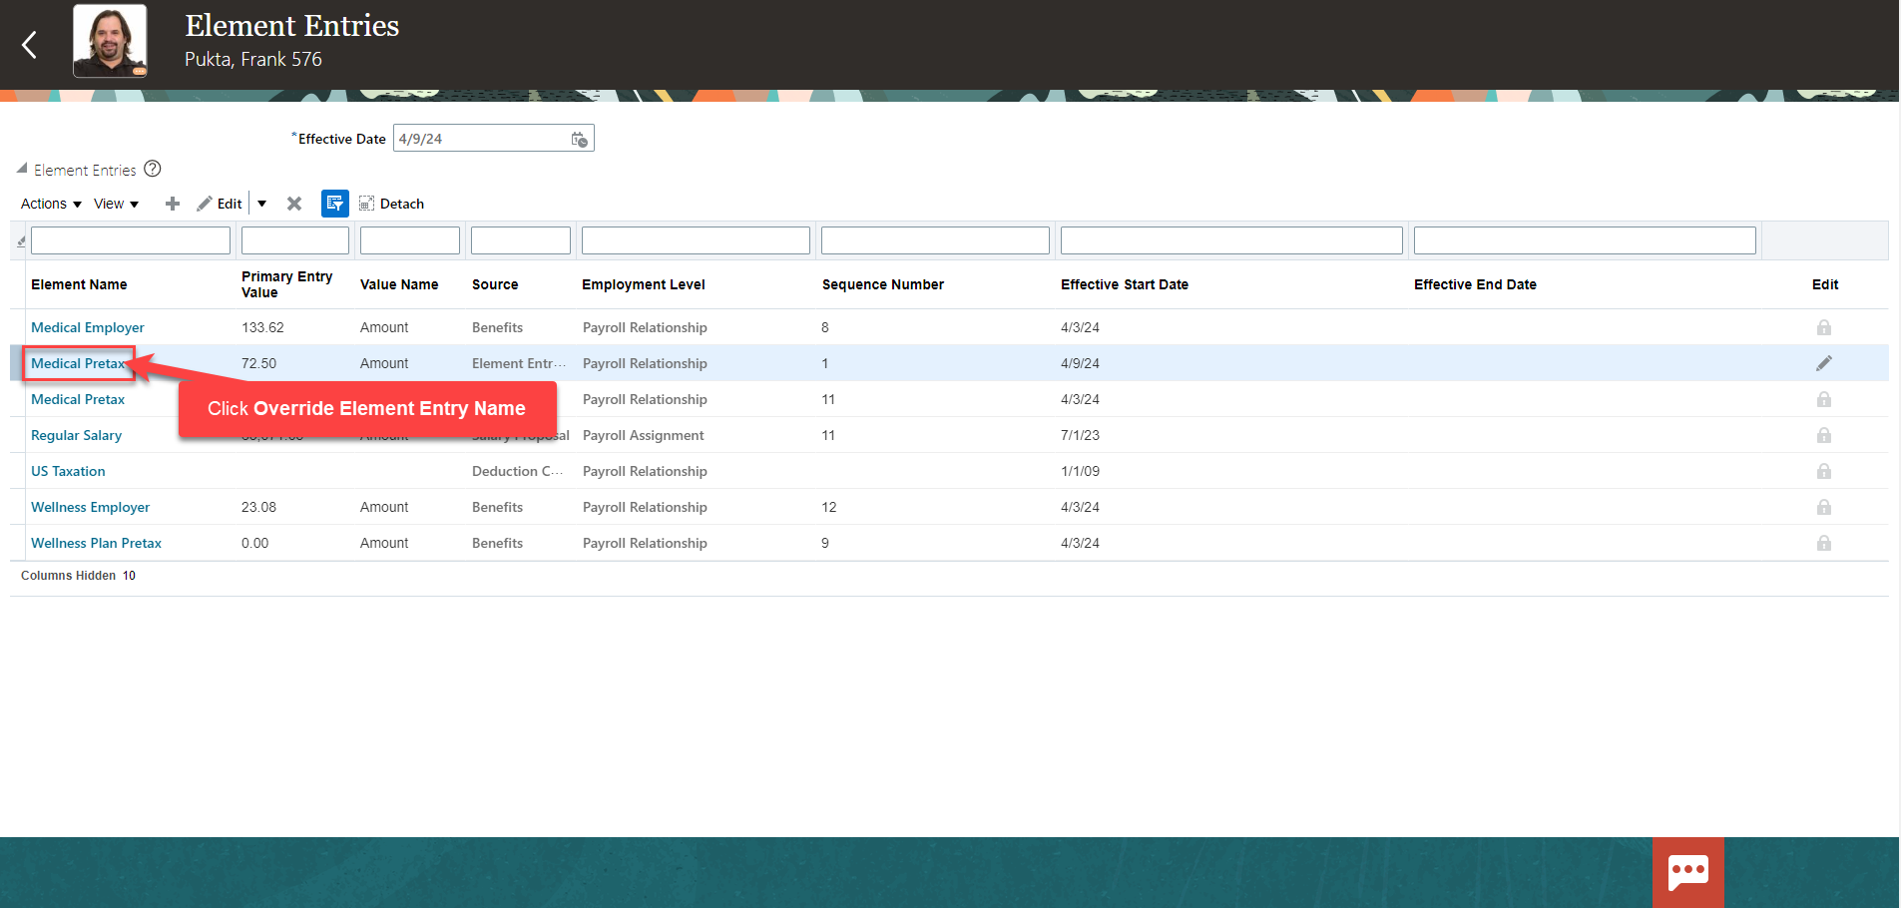Open the Wellness Plan Pretax element link

click(x=96, y=543)
